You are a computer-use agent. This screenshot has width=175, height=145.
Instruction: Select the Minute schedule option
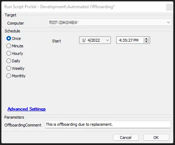[9, 46]
